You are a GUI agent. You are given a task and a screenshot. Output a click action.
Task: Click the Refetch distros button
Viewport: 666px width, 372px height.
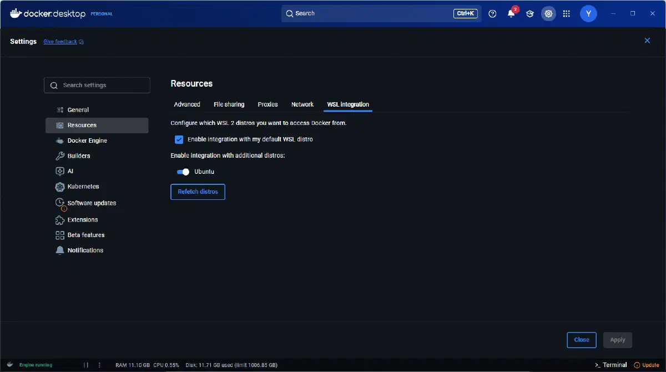(198, 192)
